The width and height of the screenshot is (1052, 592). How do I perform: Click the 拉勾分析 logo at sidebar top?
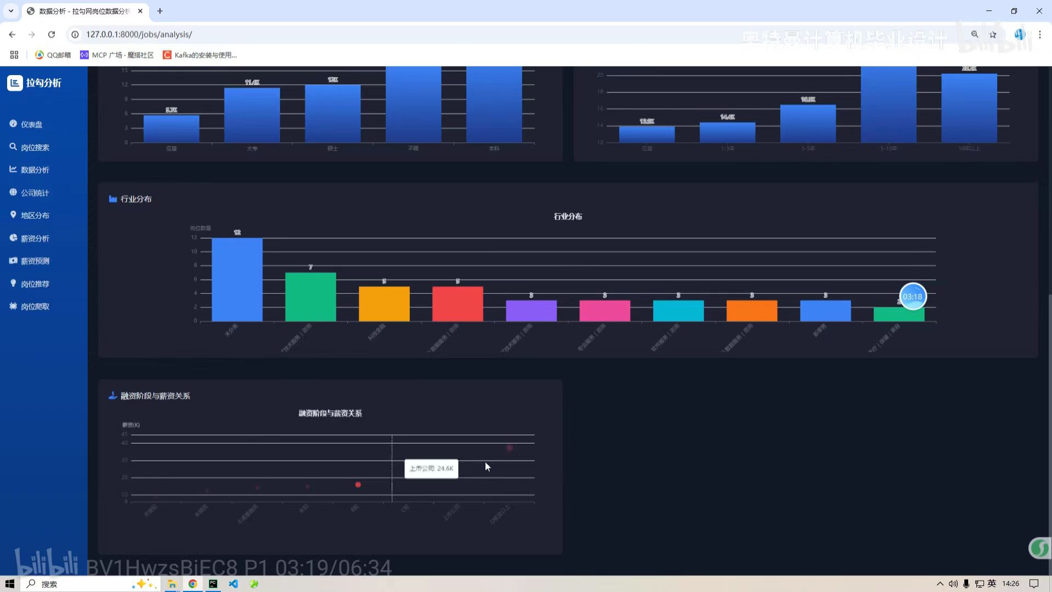point(35,83)
